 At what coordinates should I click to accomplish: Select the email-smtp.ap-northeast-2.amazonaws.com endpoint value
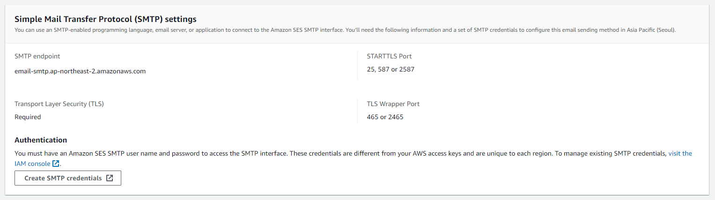[x=80, y=71]
